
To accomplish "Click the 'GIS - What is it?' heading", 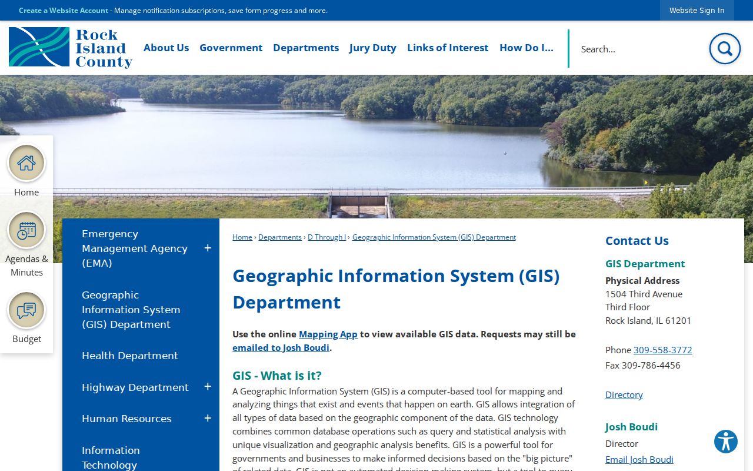I will pyautogui.click(x=277, y=376).
